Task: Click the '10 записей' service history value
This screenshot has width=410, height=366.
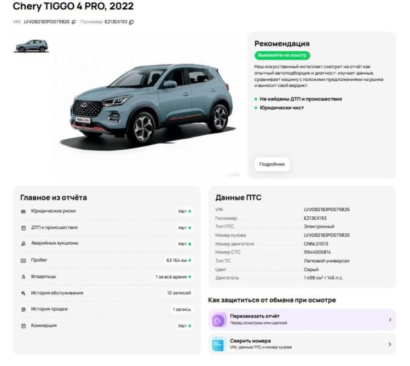Action: pyautogui.click(x=179, y=293)
